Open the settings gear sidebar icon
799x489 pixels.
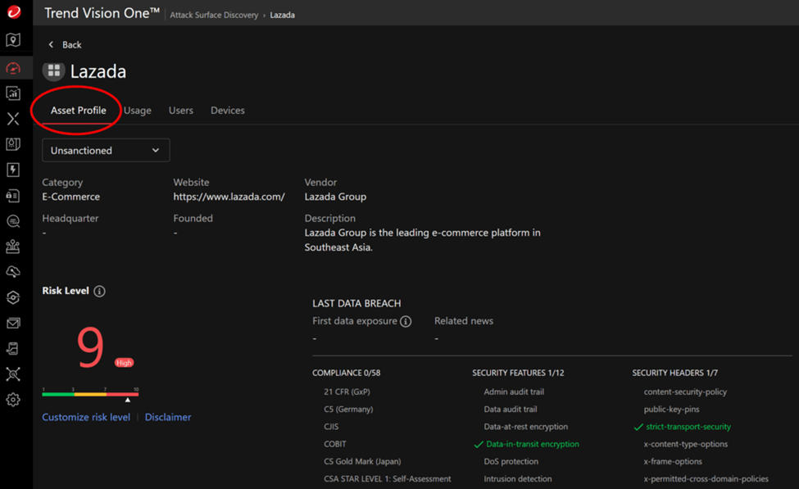[x=13, y=400]
